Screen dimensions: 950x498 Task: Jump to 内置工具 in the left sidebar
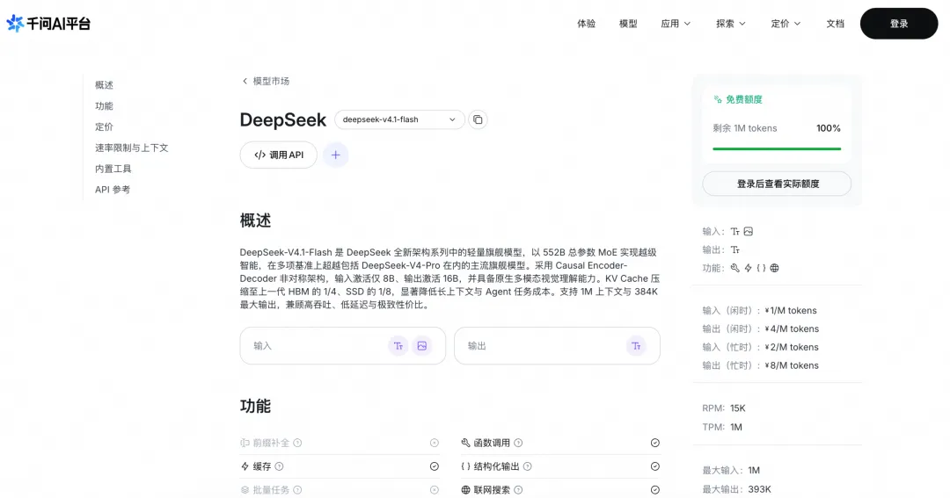[x=113, y=169]
